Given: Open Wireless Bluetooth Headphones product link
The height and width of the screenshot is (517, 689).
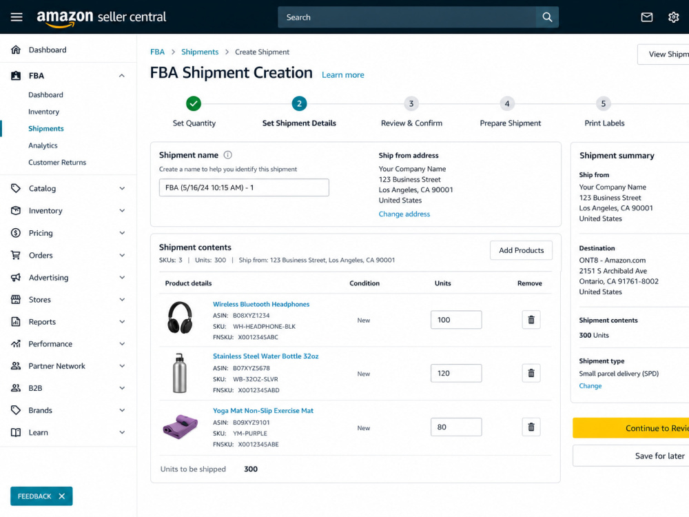Looking at the screenshot, I should (261, 304).
